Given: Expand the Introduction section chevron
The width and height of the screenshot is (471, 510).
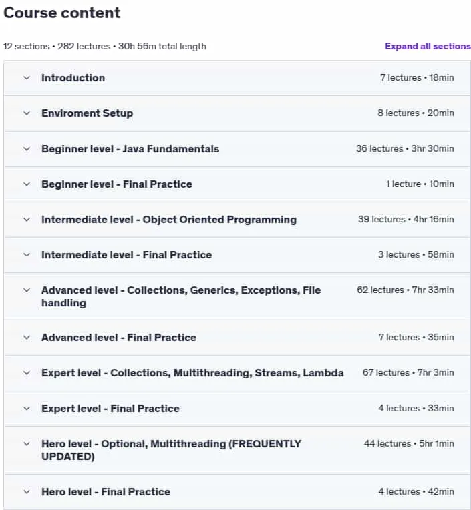Looking at the screenshot, I should (27, 78).
